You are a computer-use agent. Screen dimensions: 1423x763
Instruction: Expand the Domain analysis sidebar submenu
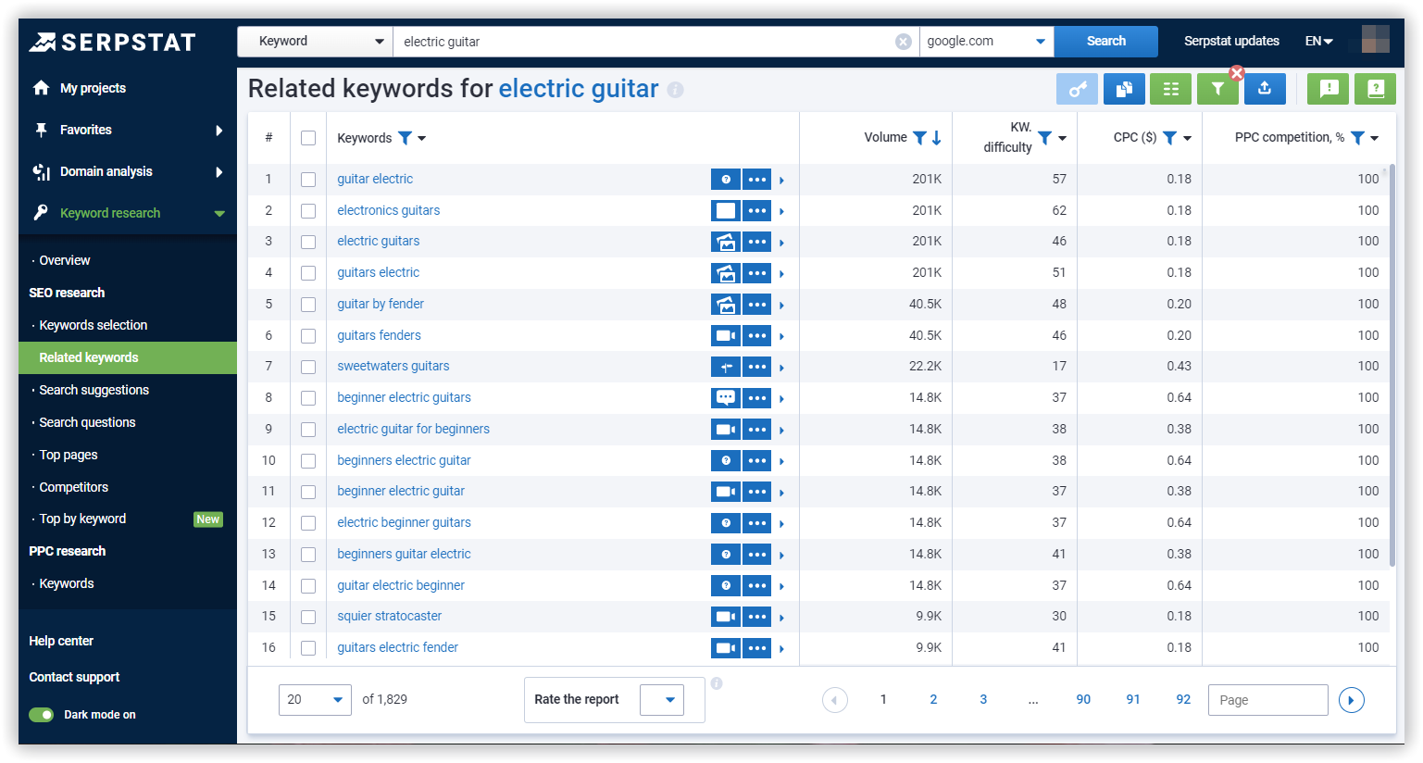[x=219, y=172]
